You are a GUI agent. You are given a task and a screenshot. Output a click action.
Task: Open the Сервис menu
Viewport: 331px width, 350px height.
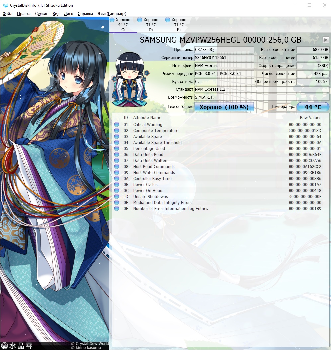pyautogui.click(x=41, y=14)
